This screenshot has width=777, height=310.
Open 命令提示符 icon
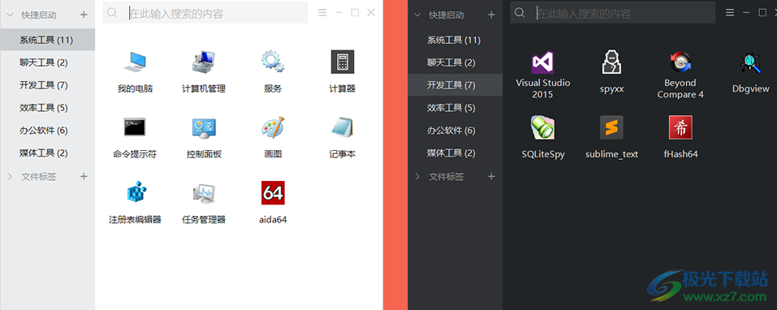pyautogui.click(x=135, y=127)
